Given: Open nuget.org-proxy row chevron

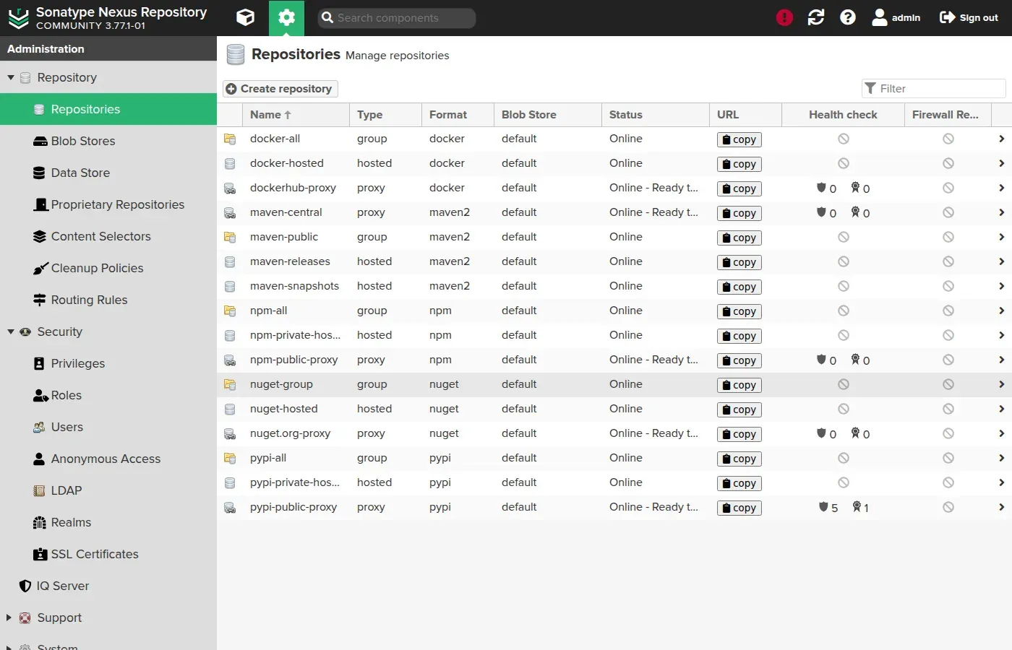Looking at the screenshot, I should [x=1001, y=433].
